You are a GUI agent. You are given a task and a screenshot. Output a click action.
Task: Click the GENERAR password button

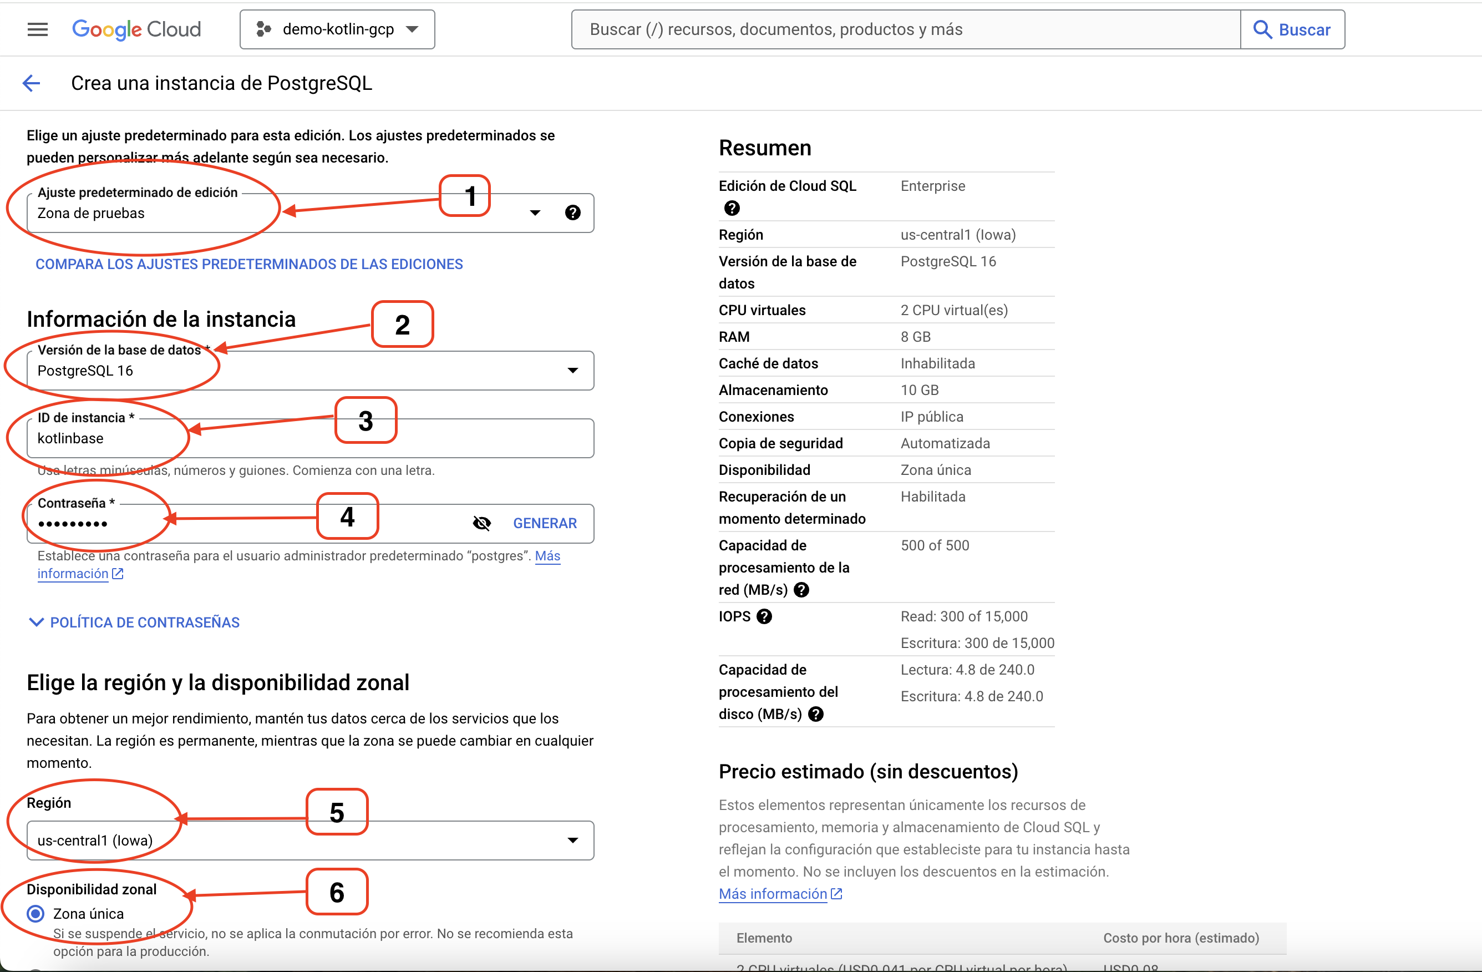[x=544, y=523]
